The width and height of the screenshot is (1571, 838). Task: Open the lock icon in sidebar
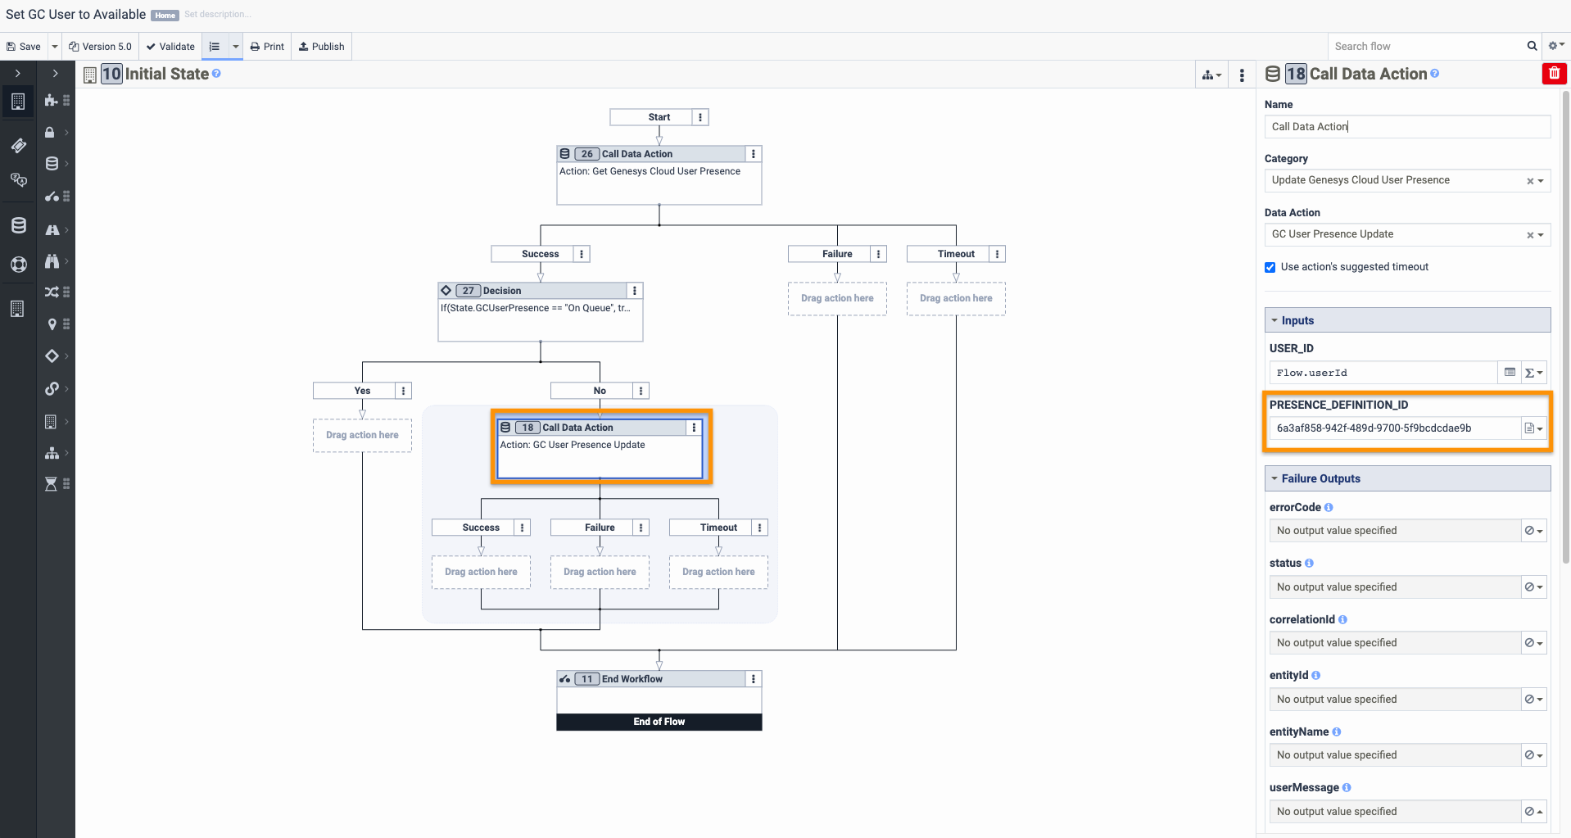click(x=50, y=132)
